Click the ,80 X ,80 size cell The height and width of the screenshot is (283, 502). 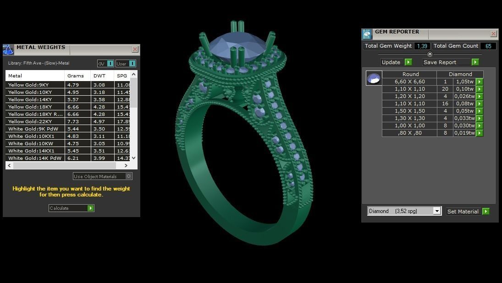tap(409, 133)
